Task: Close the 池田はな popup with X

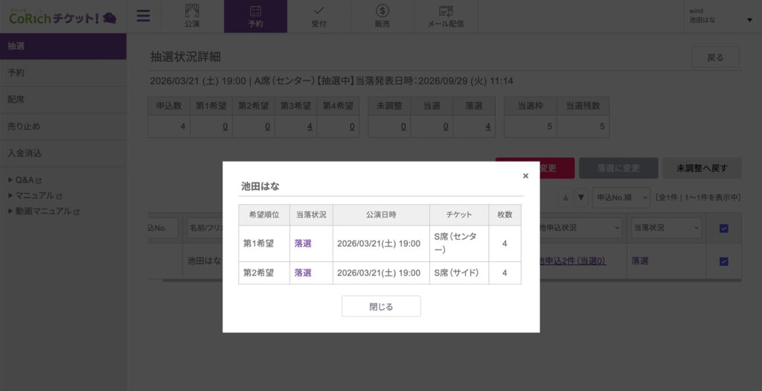Action: [525, 176]
